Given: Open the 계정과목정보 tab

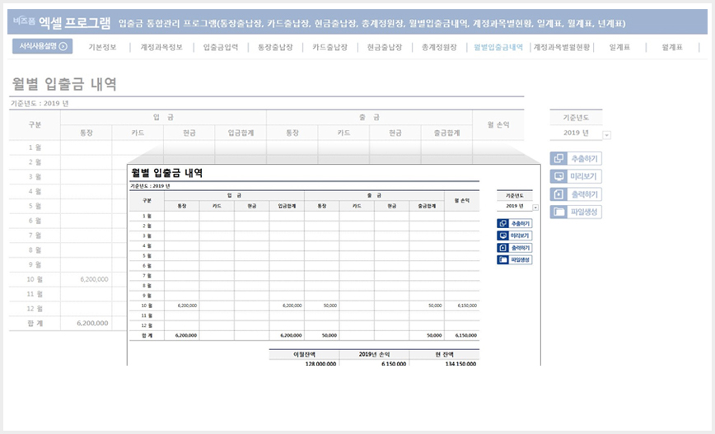Looking at the screenshot, I should tap(161, 47).
